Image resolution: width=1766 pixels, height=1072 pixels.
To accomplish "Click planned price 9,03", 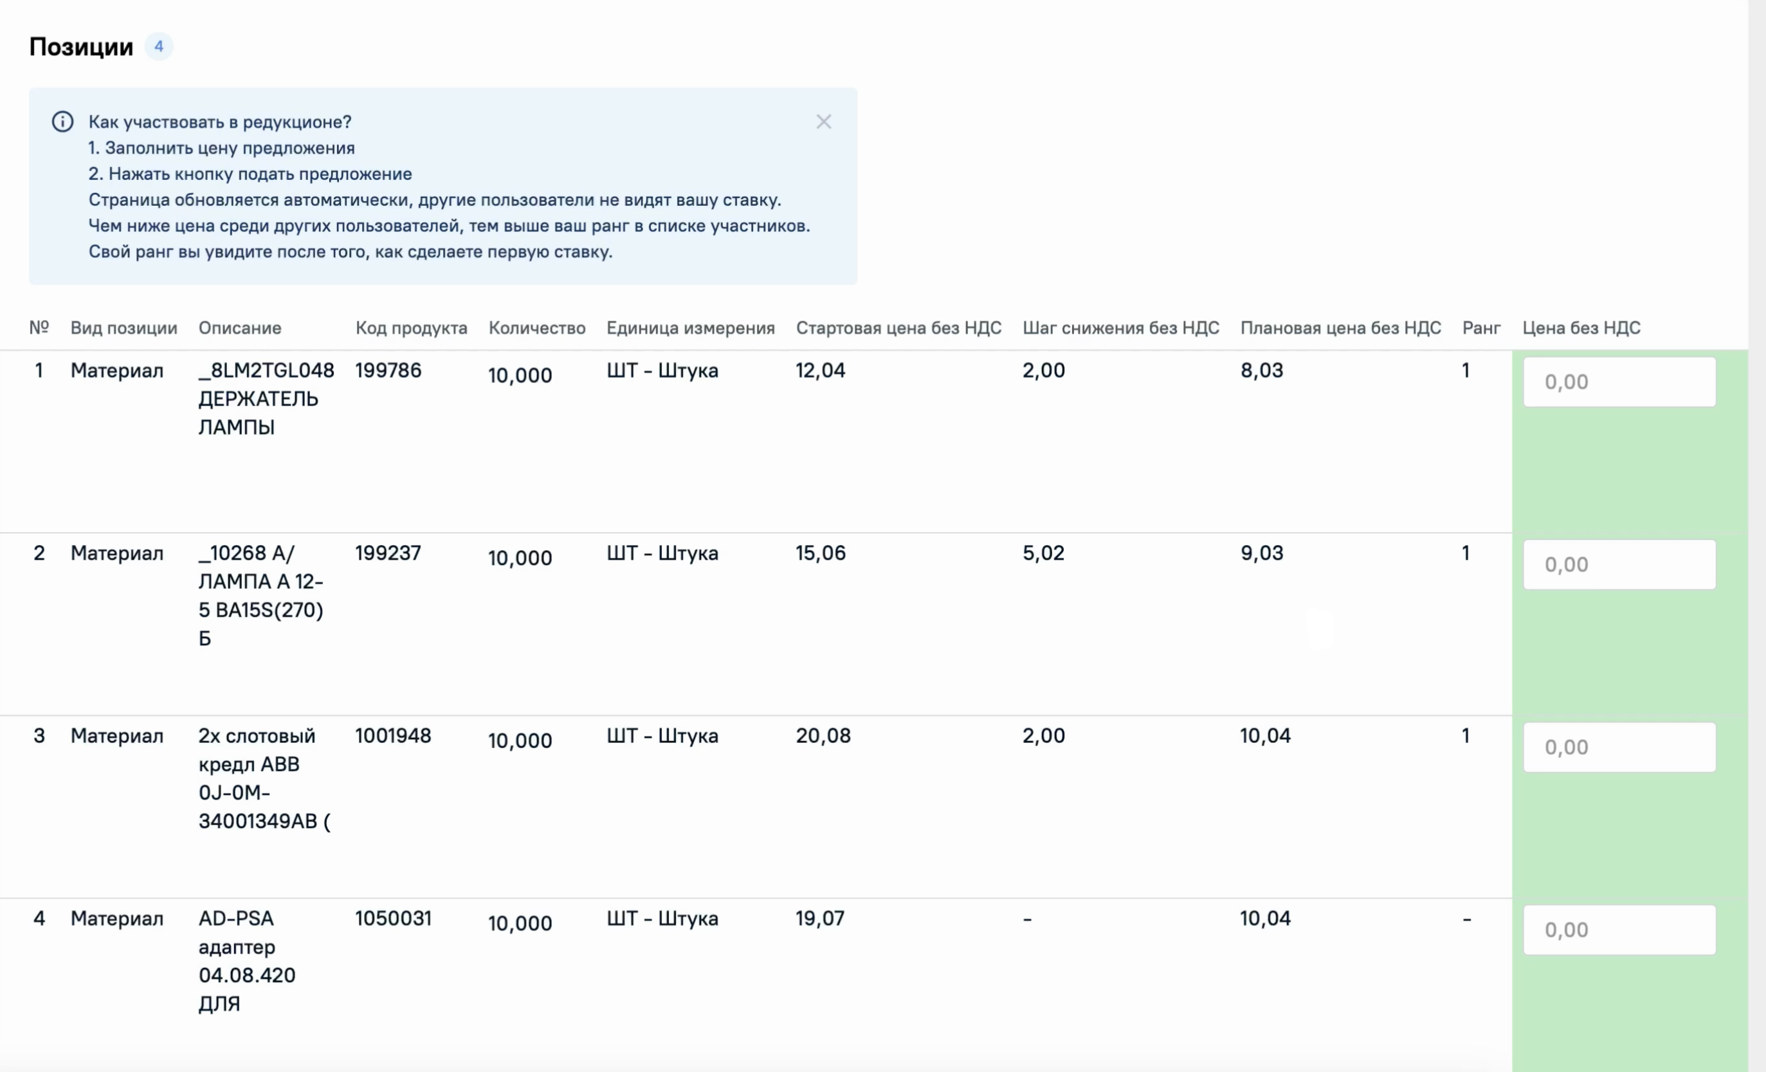I will coord(1262,553).
